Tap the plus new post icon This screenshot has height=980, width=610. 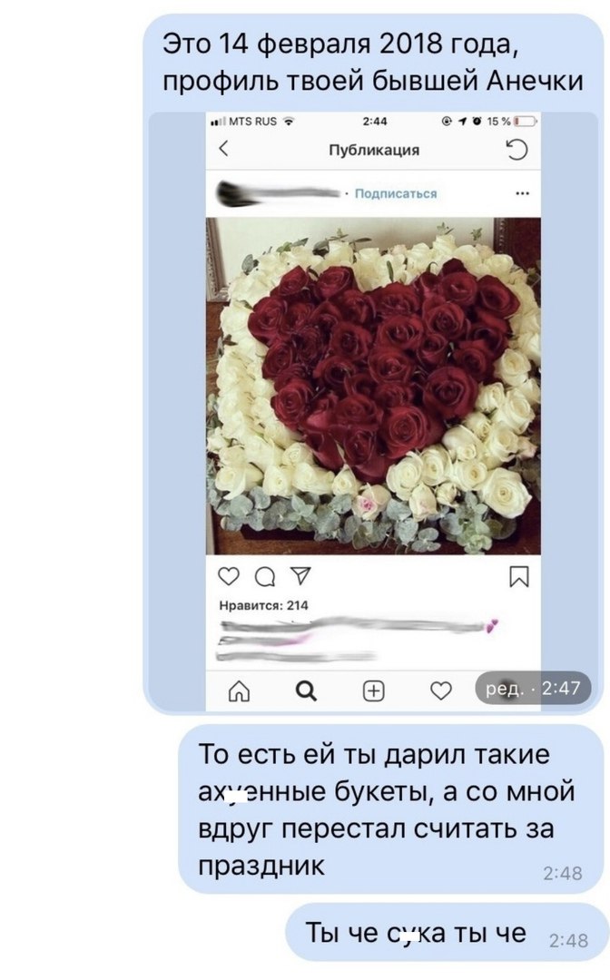(x=374, y=691)
